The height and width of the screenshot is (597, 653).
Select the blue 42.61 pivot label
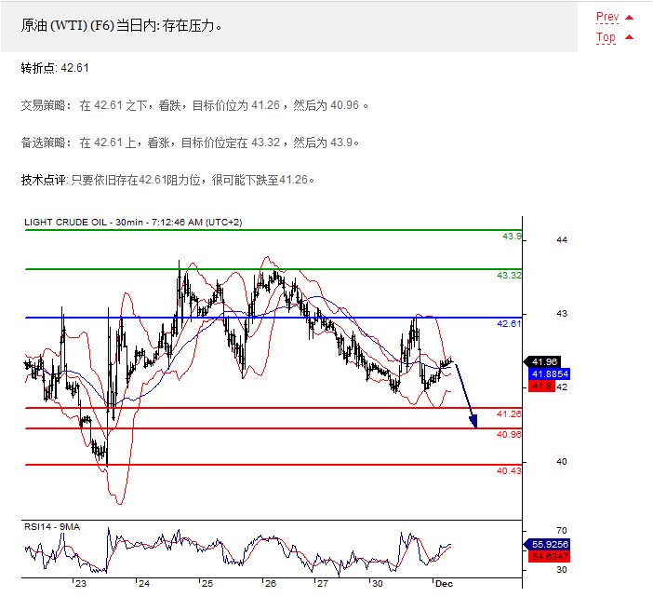click(509, 323)
